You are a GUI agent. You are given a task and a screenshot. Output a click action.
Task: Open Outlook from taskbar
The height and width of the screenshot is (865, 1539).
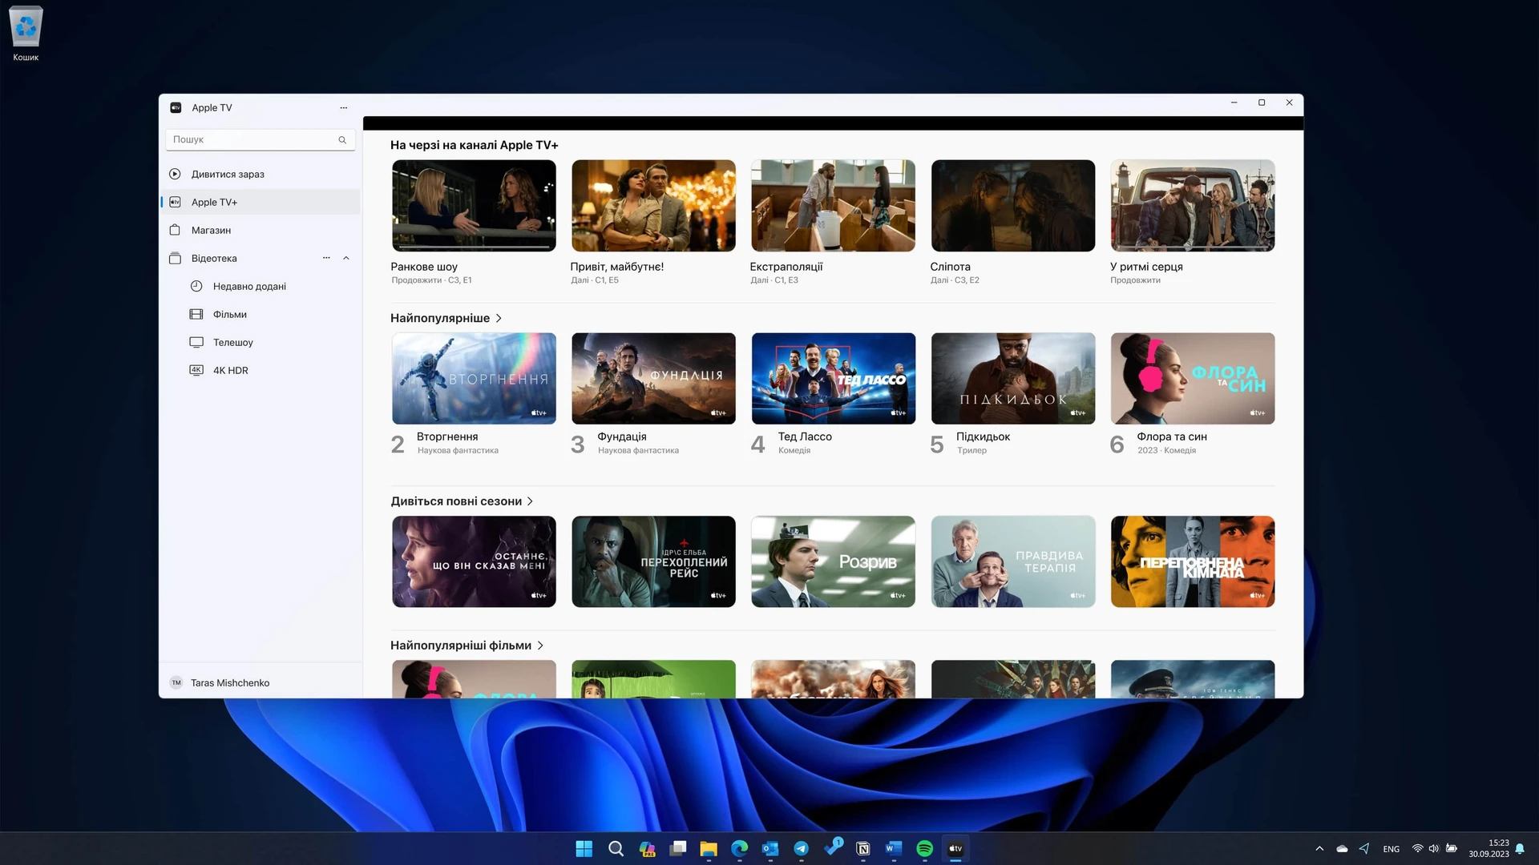click(x=770, y=848)
